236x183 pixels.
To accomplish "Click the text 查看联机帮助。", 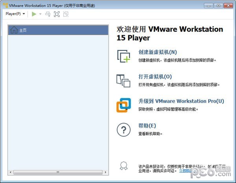I will coord(150,134).
